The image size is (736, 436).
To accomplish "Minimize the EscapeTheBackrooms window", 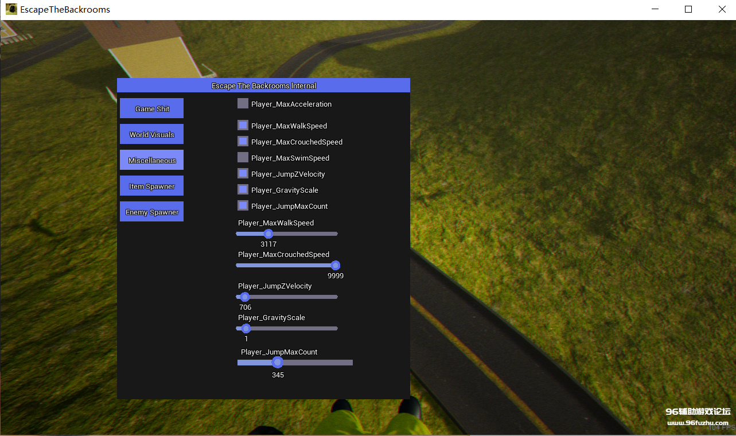I will 656,9.
